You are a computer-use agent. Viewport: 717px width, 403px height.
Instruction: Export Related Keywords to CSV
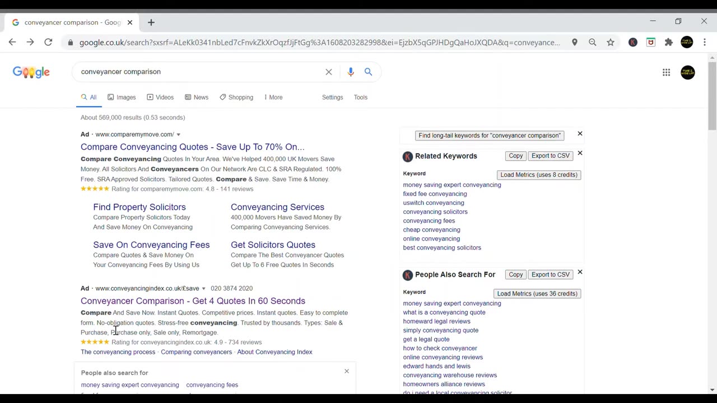551,156
